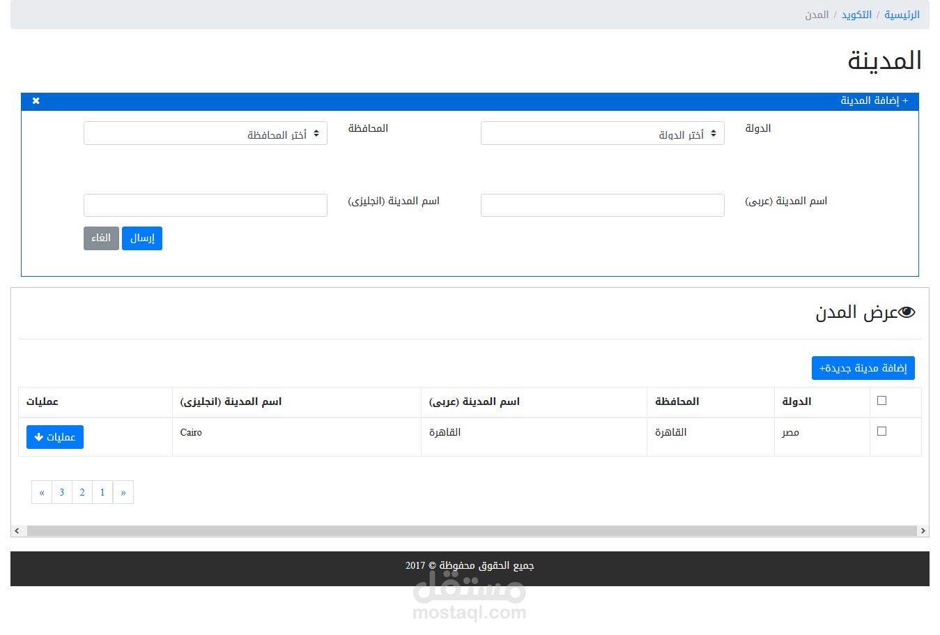Open the عمليات dropdown for the Cairo row
The width and height of the screenshot is (940, 635).
pyautogui.click(x=55, y=437)
